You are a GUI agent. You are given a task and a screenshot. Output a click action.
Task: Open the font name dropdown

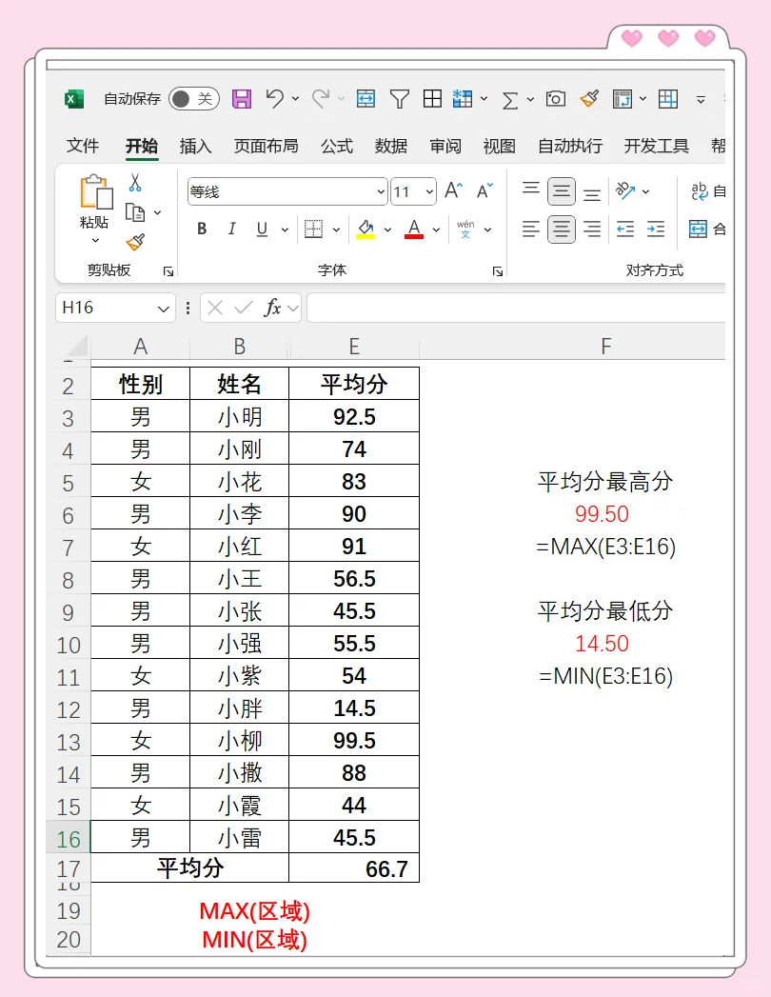tap(381, 192)
